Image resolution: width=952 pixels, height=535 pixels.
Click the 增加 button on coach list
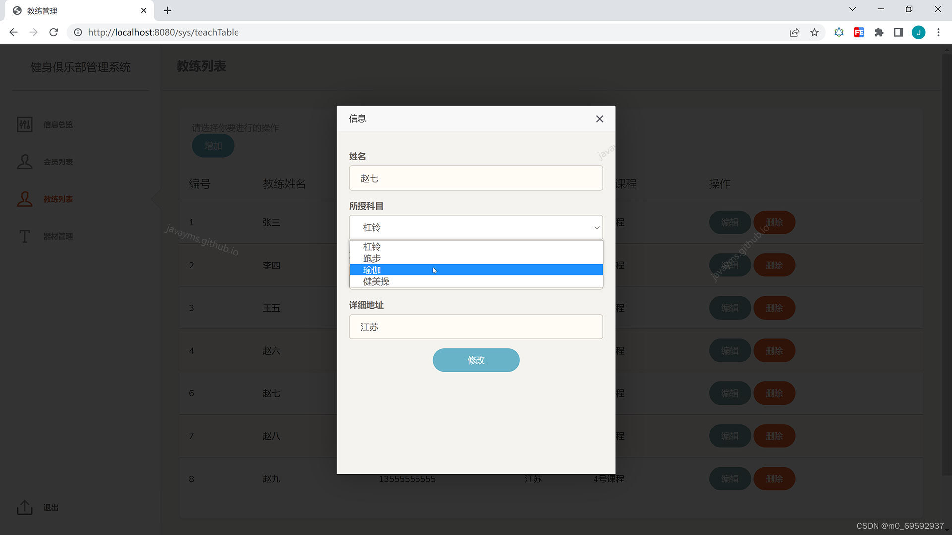(x=213, y=145)
